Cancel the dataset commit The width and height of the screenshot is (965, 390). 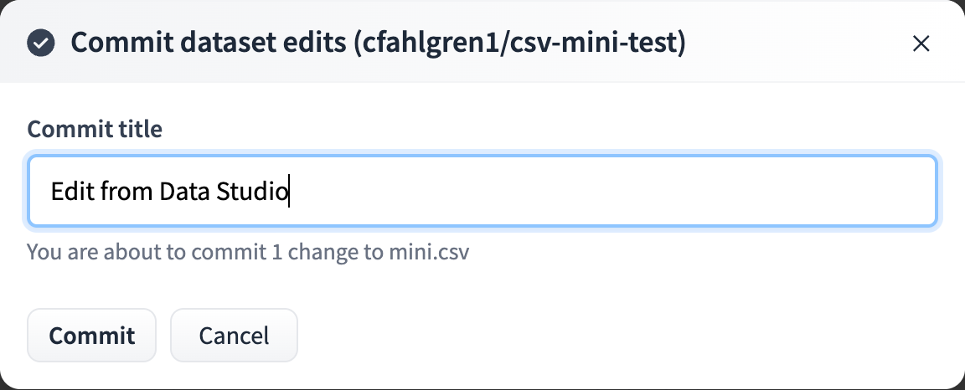tap(234, 336)
